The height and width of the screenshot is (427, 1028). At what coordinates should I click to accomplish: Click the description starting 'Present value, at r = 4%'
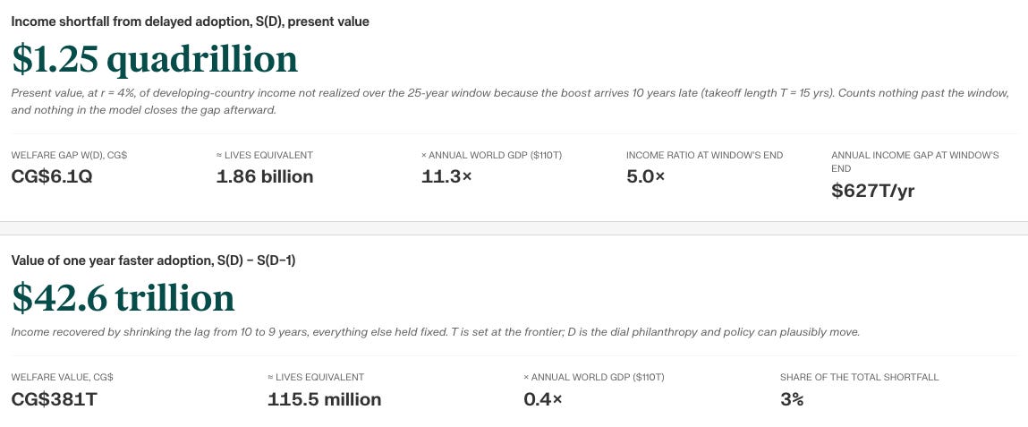(x=510, y=102)
